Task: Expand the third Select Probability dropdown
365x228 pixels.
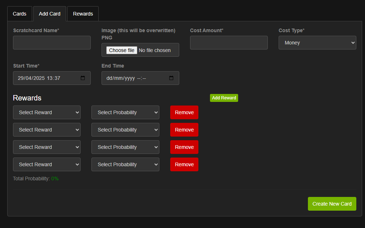Action: pyautogui.click(x=125, y=147)
